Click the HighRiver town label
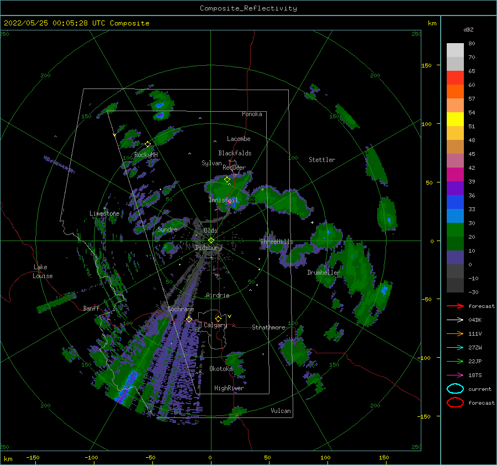Screen dimensions: 497x465 [x=229, y=388]
